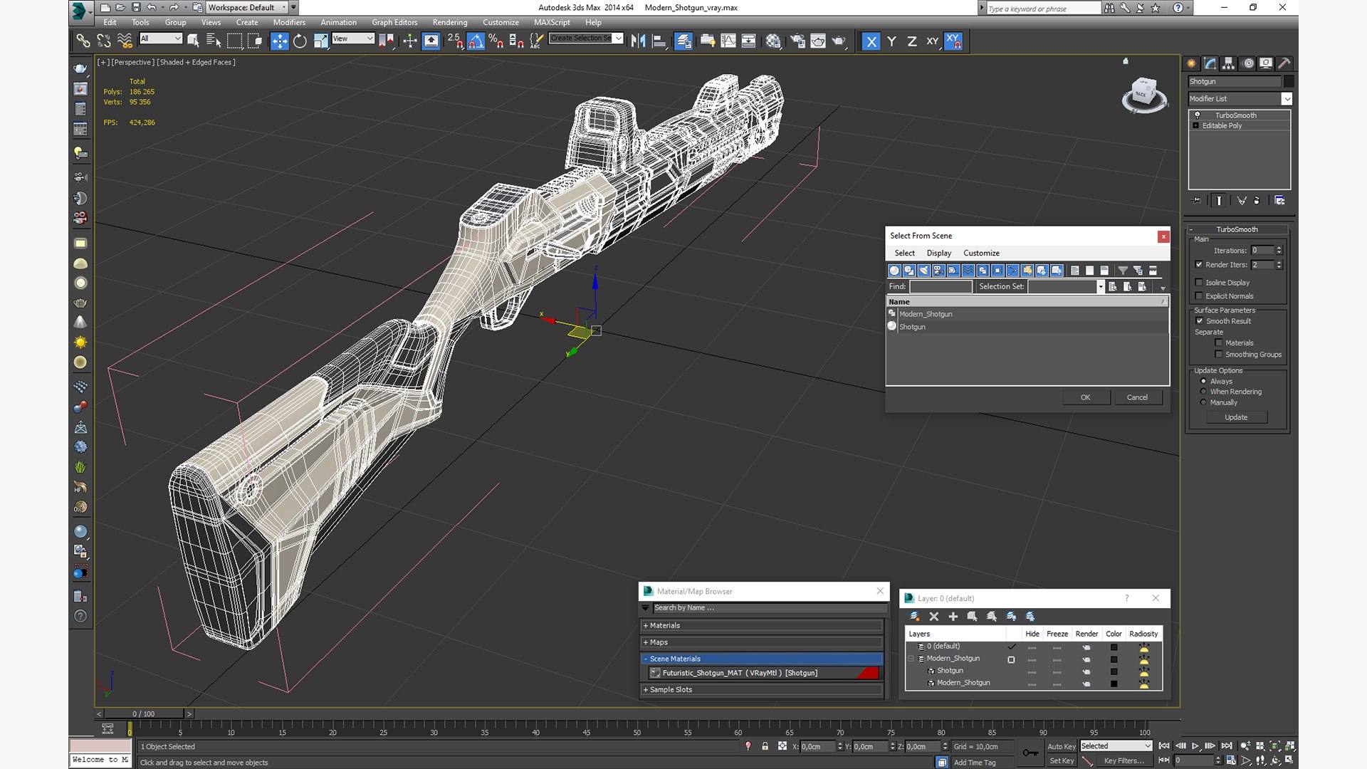Screen dimensions: 1367x769
Task: Click Add Selected Objects plus icon in Layer dialog
Action: click(x=953, y=617)
